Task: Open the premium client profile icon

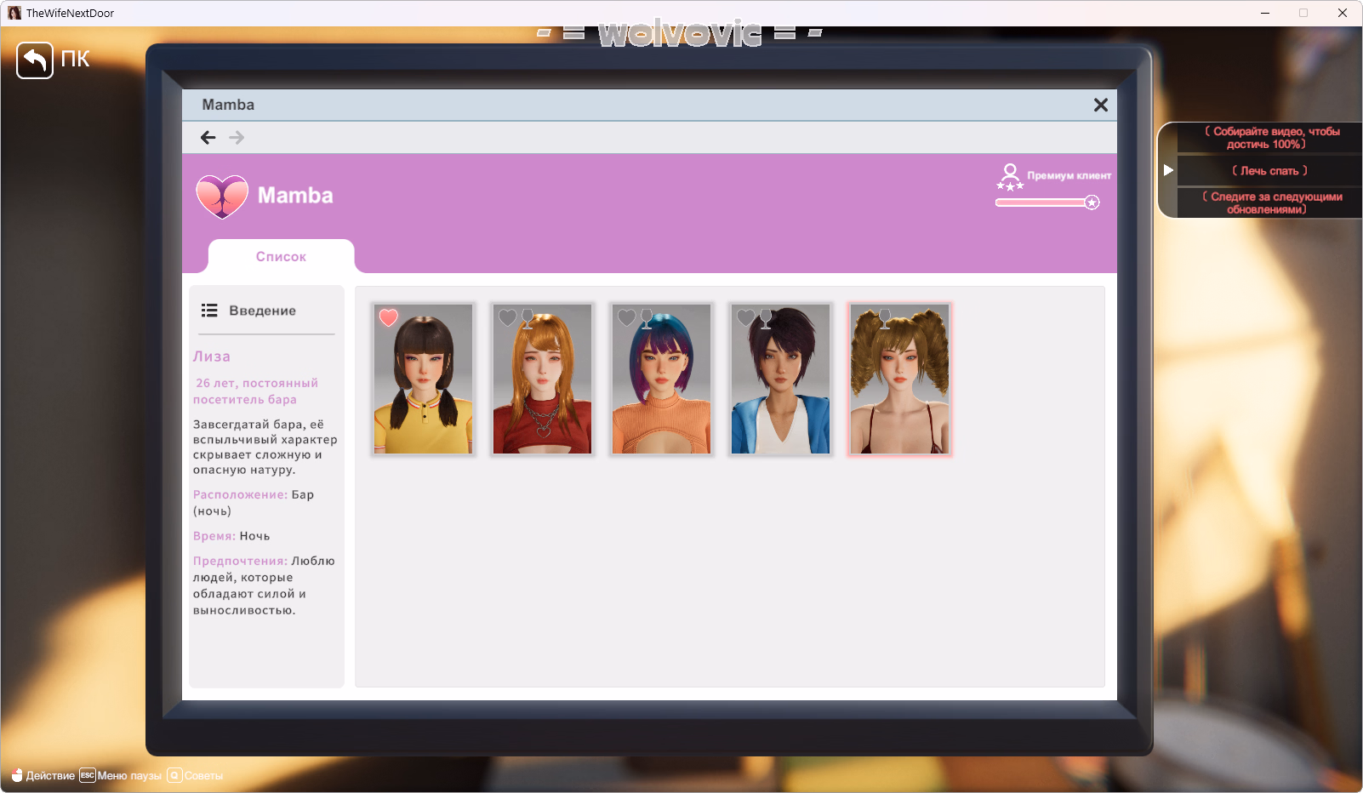Action: coord(1010,177)
